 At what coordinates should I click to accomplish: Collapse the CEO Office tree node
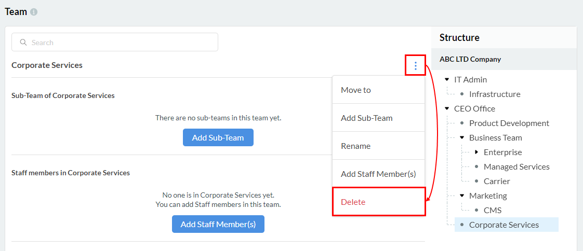(447, 109)
